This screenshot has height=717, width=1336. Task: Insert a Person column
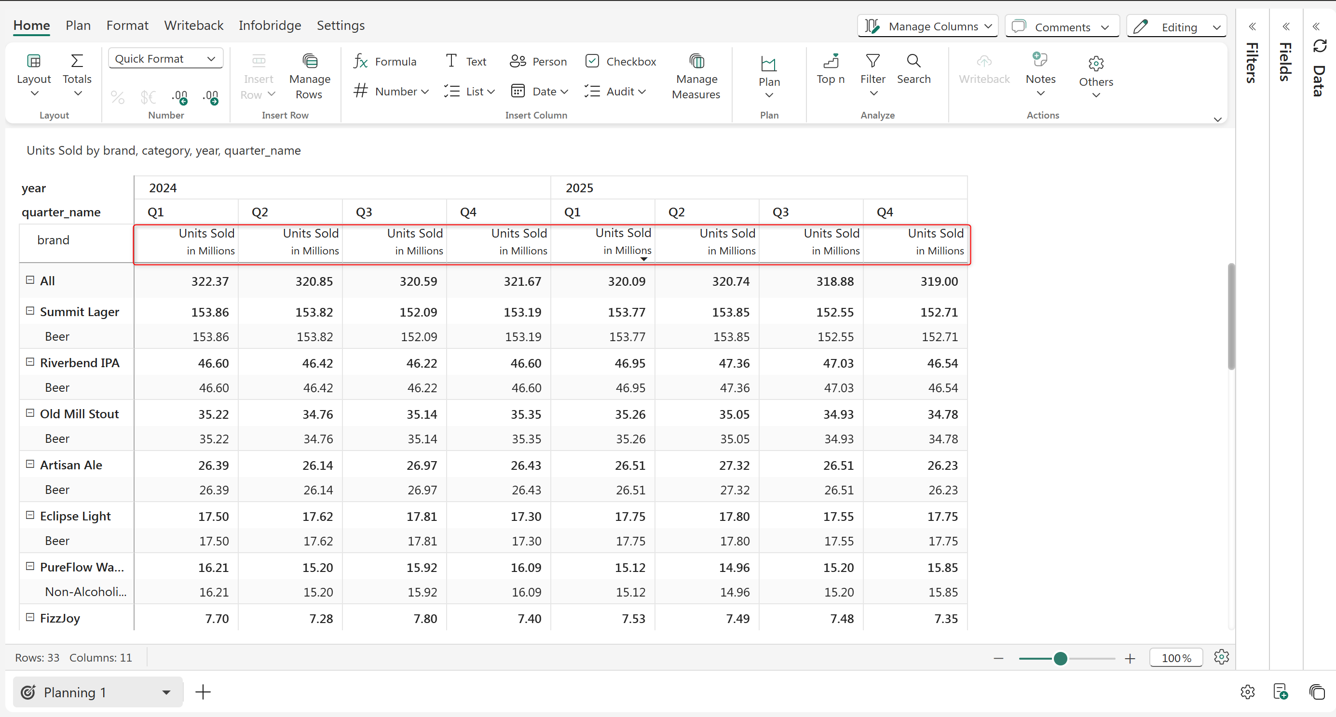pyautogui.click(x=538, y=62)
